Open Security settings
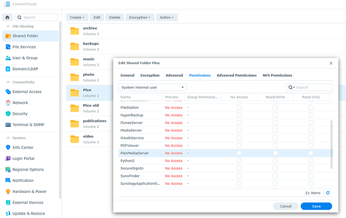This screenshot has height=218, width=346. pos(31,114)
